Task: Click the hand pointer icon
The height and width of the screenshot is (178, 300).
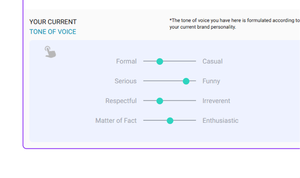Action: pos(50,52)
